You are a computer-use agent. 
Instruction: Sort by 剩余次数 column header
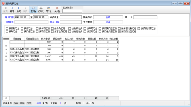103,39
